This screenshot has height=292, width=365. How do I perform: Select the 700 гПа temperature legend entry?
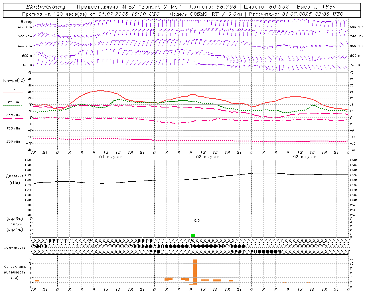pyautogui.click(x=13, y=129)
